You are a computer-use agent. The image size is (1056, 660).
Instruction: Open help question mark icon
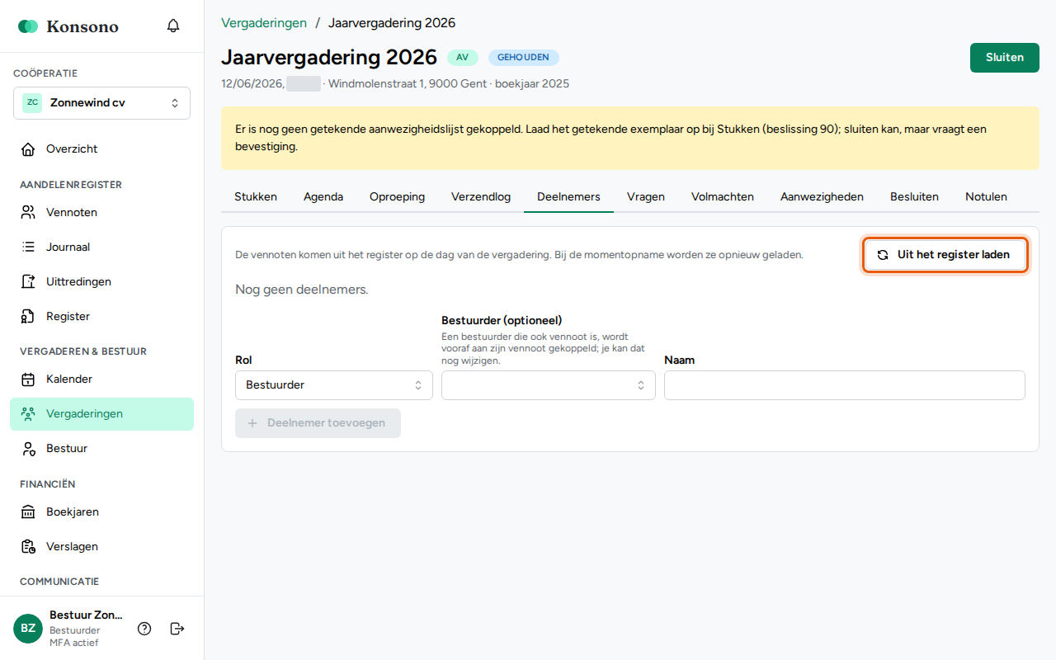point(144,629)
